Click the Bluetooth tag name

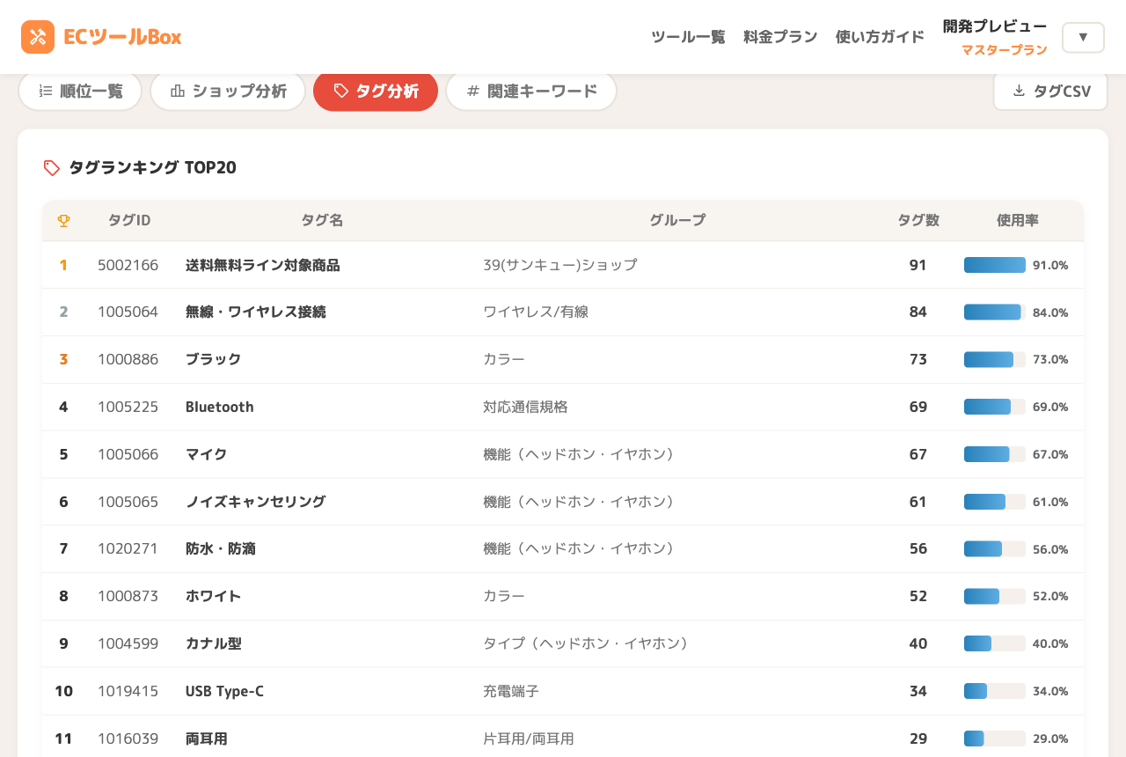pos(220,407)
